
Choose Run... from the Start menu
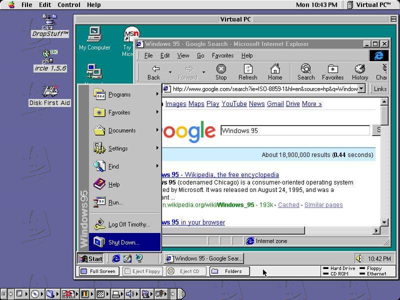pyautogui.click(x=125, y=202)
